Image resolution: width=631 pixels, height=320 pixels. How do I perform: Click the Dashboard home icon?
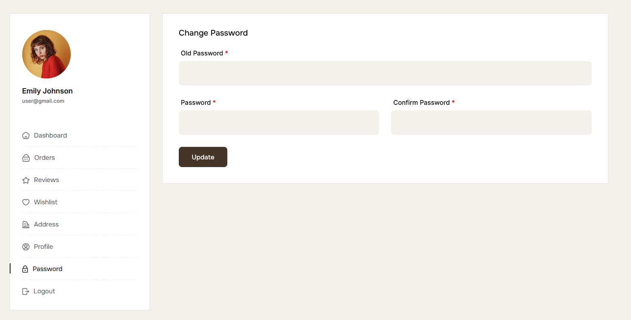[x=26, y=136]
